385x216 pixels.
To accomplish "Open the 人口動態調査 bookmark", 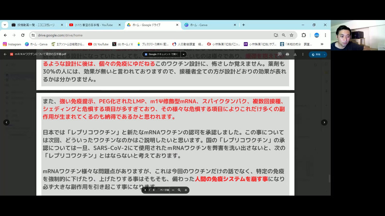I will tap(188, 44).
